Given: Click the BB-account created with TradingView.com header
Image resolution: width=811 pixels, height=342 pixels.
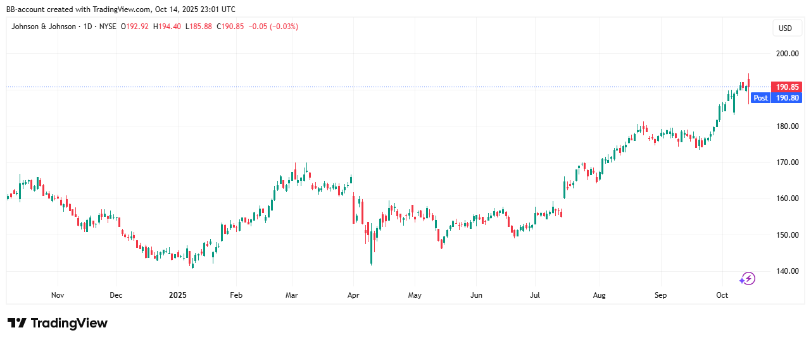Looking at the screenshot, I should [x=120, y=9].
